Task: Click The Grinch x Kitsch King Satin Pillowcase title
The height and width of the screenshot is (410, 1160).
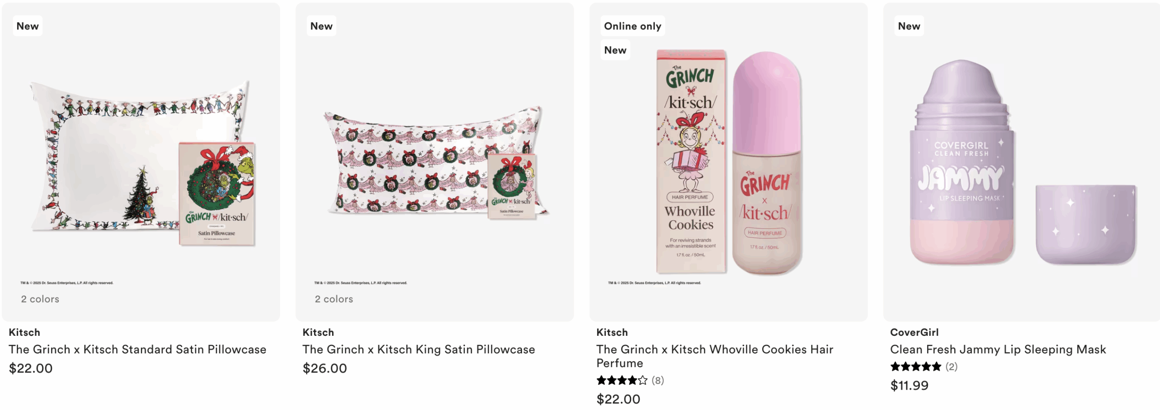Action: tap(419, 349)
